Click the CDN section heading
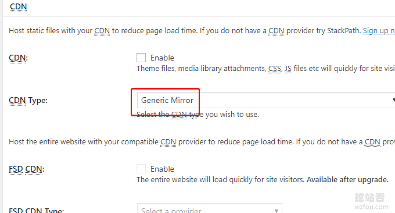The height and width of the screenshot is (213, 395). click(18, 7)
